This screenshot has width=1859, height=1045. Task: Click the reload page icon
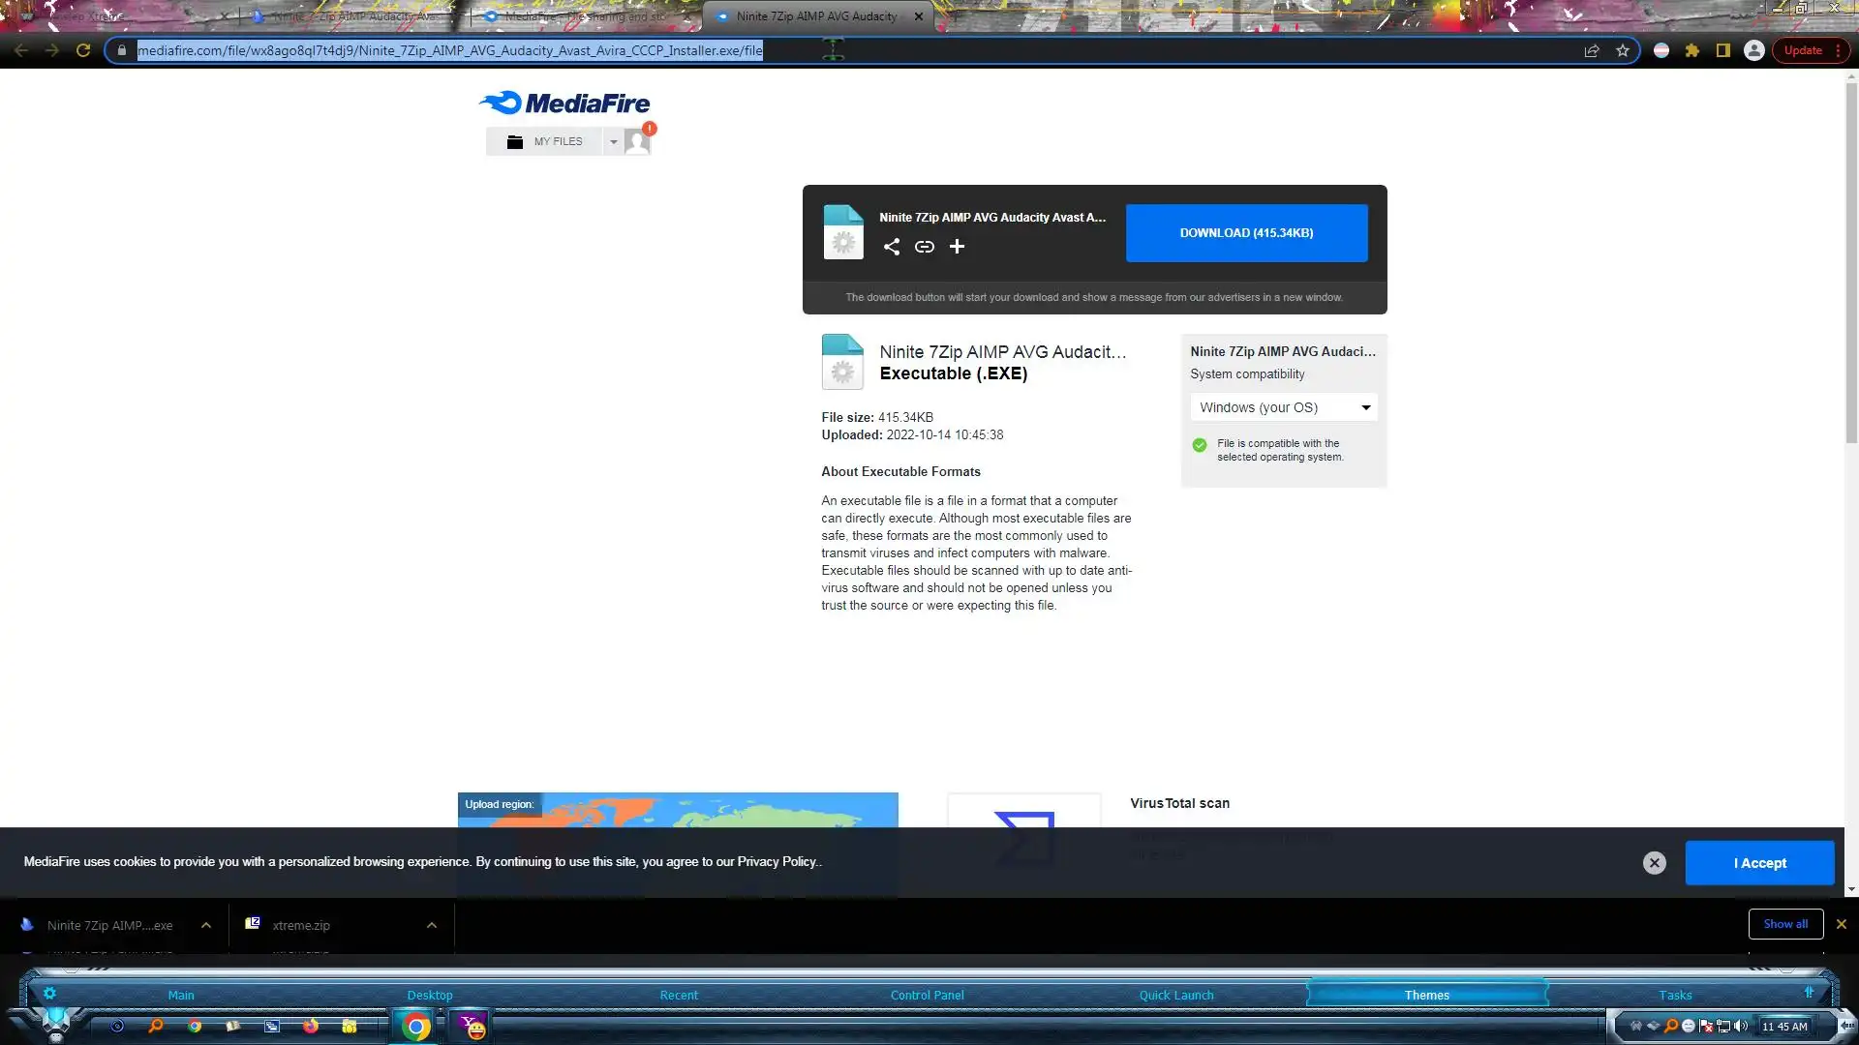pos(83,50)
